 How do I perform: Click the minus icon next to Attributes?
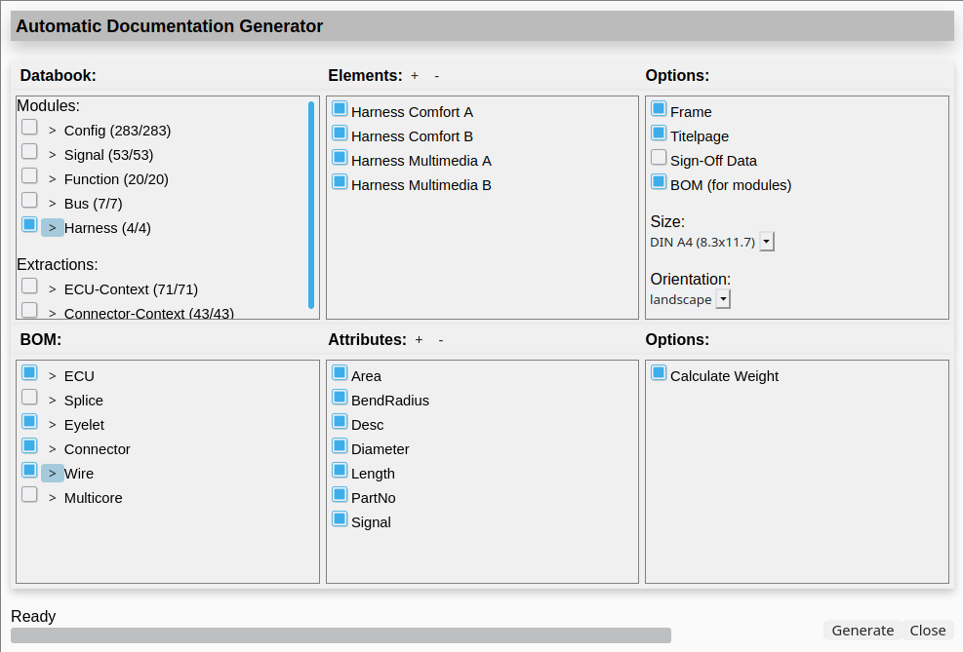click(x=441, y=340)
